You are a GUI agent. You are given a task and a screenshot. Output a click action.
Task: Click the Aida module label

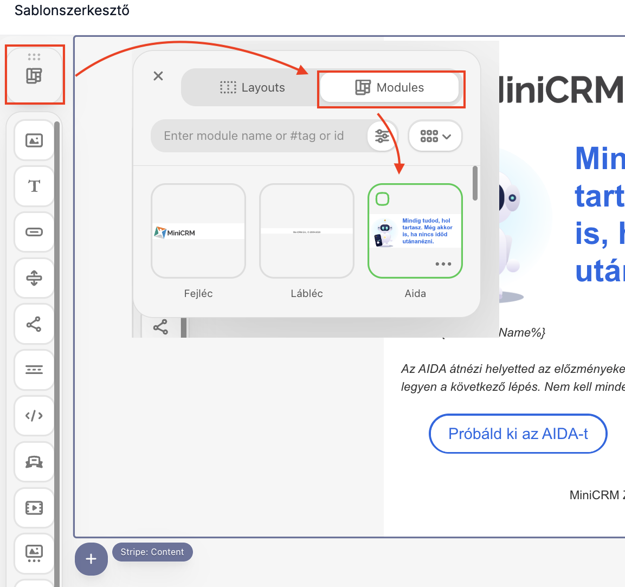(415, 294)
